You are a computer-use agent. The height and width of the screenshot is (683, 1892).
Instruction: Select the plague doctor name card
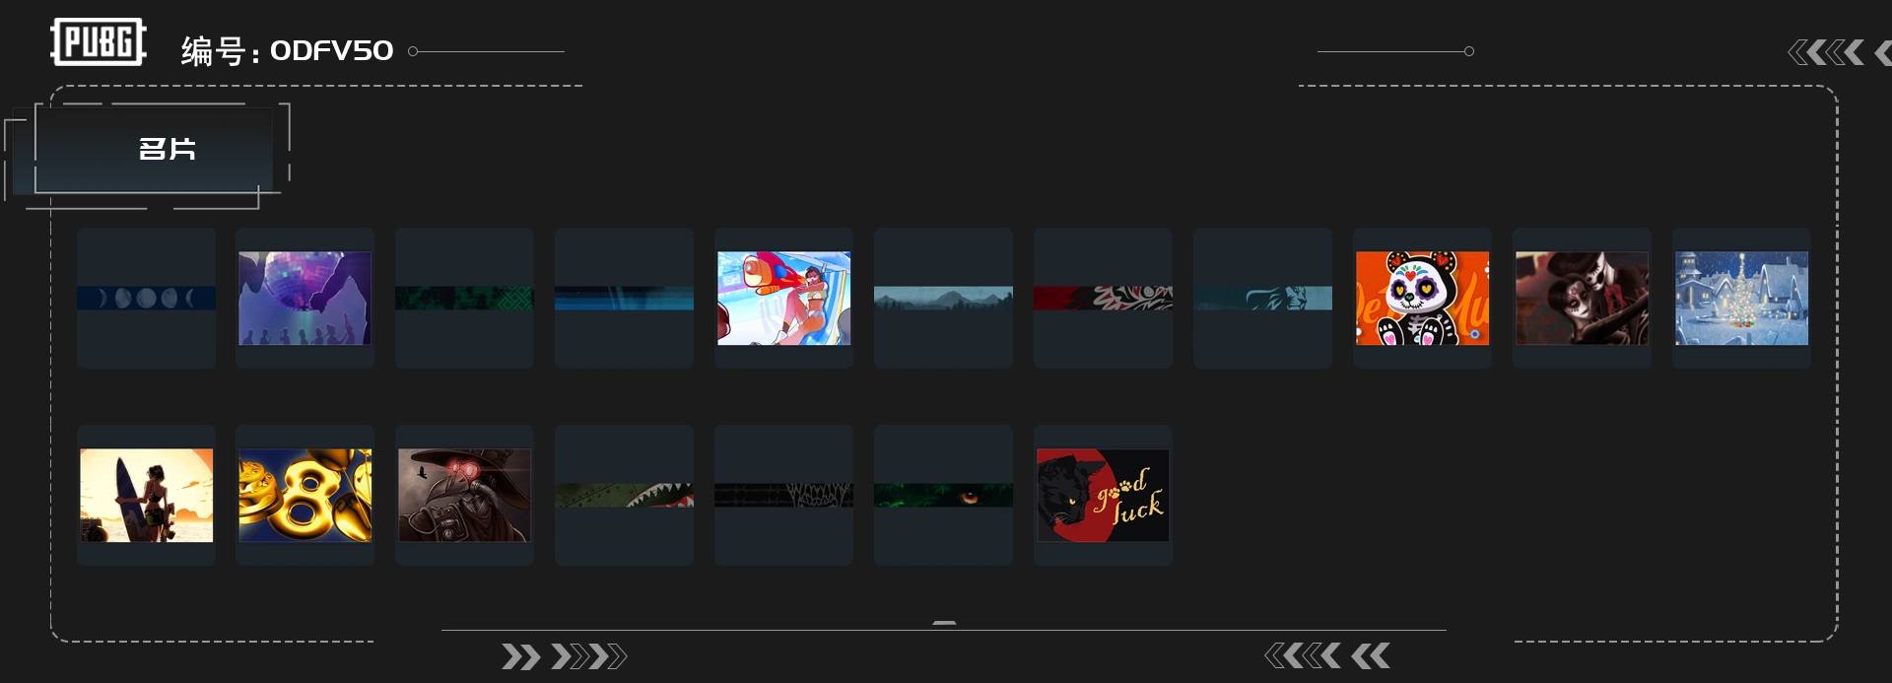click(465, 495)
